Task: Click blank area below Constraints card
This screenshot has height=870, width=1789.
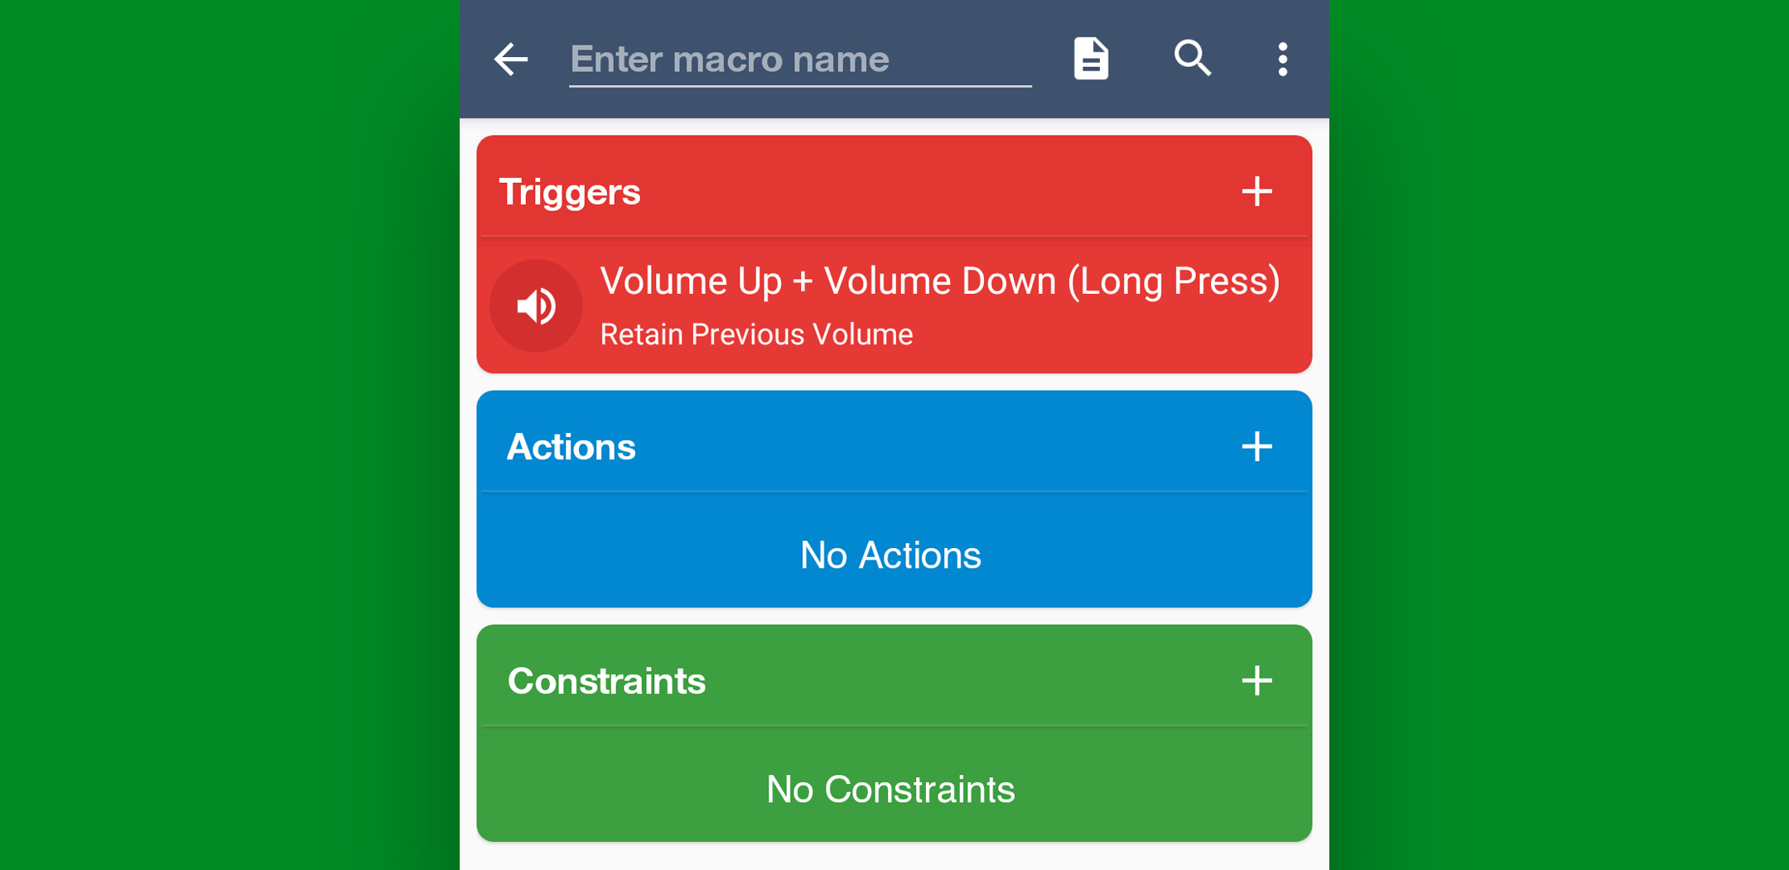Action: point(894,857)
